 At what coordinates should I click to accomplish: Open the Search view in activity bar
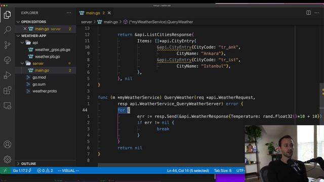(7, 30)
